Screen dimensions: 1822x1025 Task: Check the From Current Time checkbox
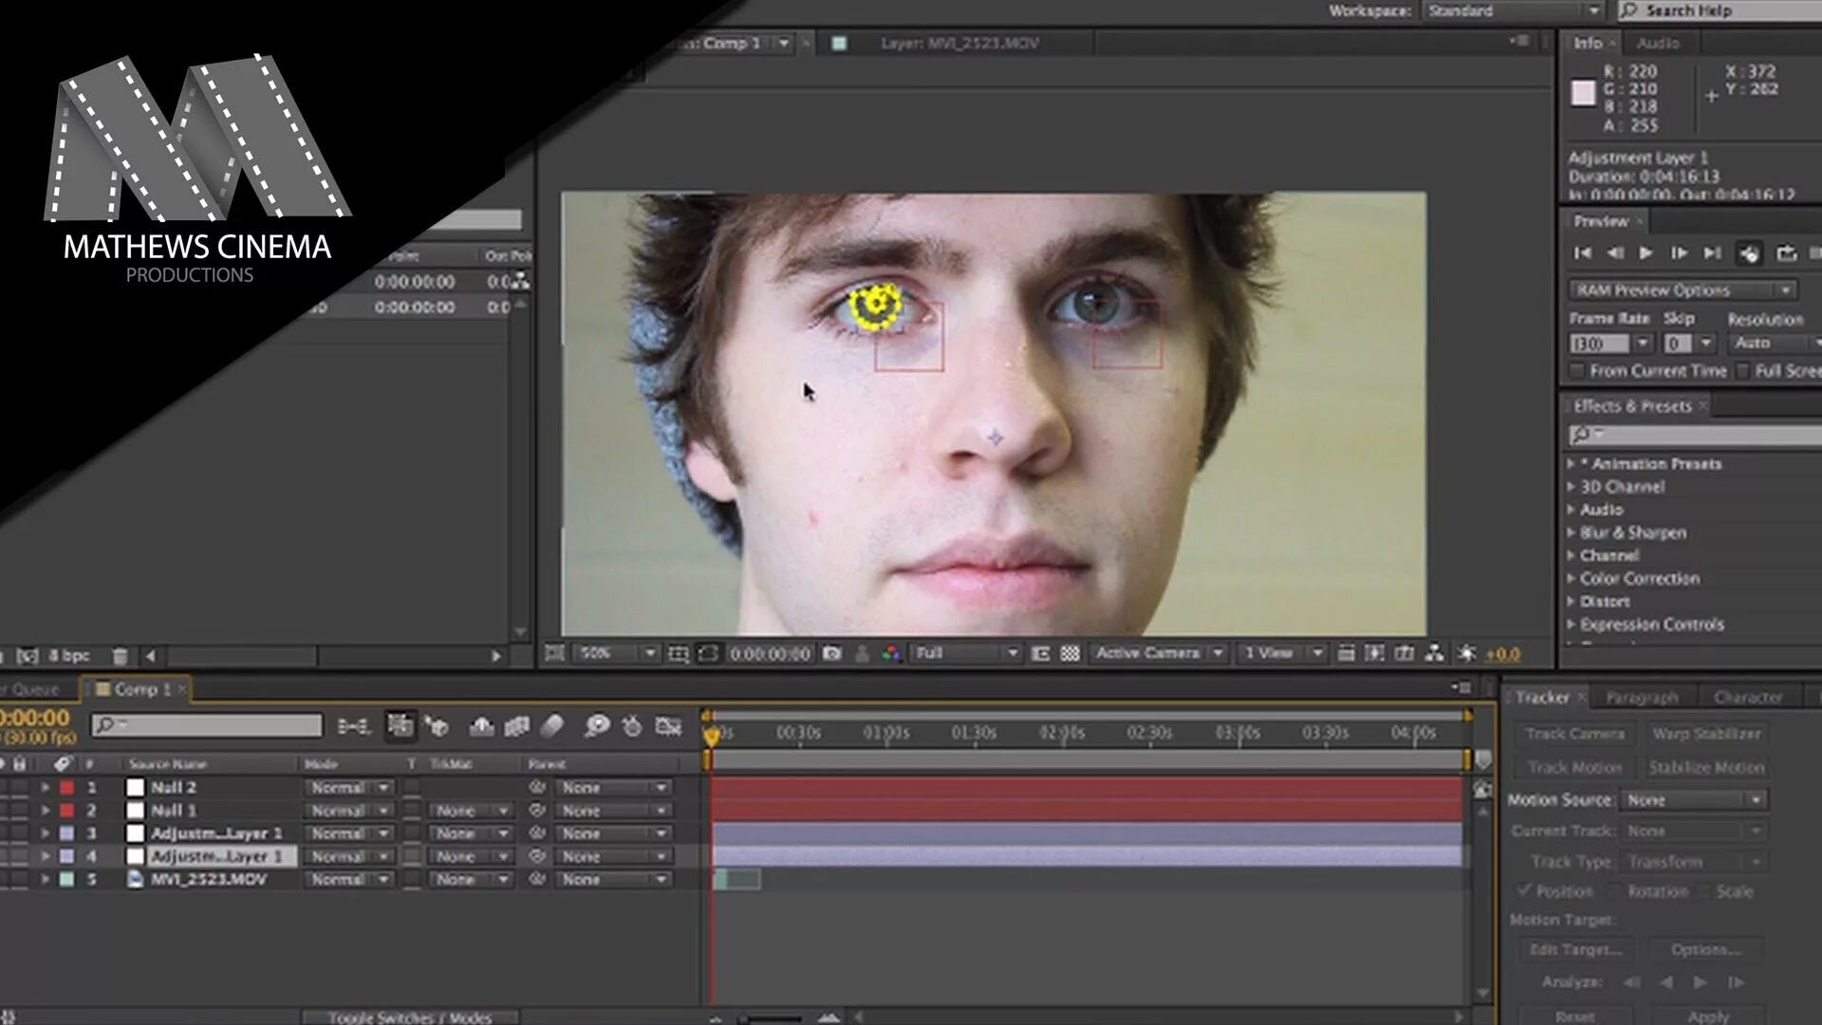point(1577,371)
